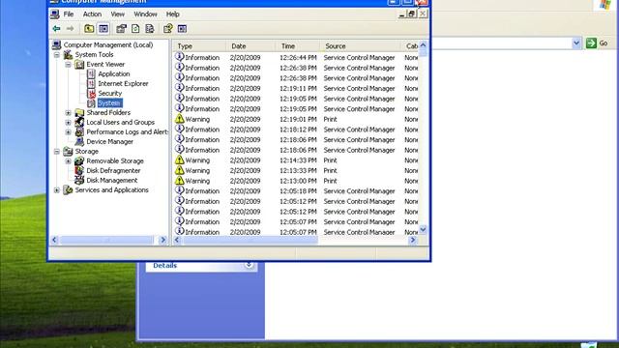619x348 pixels.
Task: Click the Up One Level folder icon
Action: coord(89,28)
